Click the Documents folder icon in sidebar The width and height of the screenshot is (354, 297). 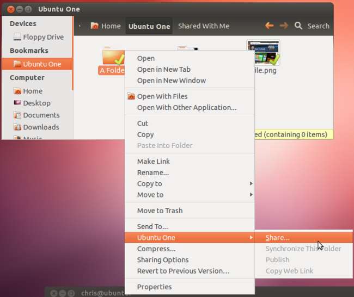17,115
